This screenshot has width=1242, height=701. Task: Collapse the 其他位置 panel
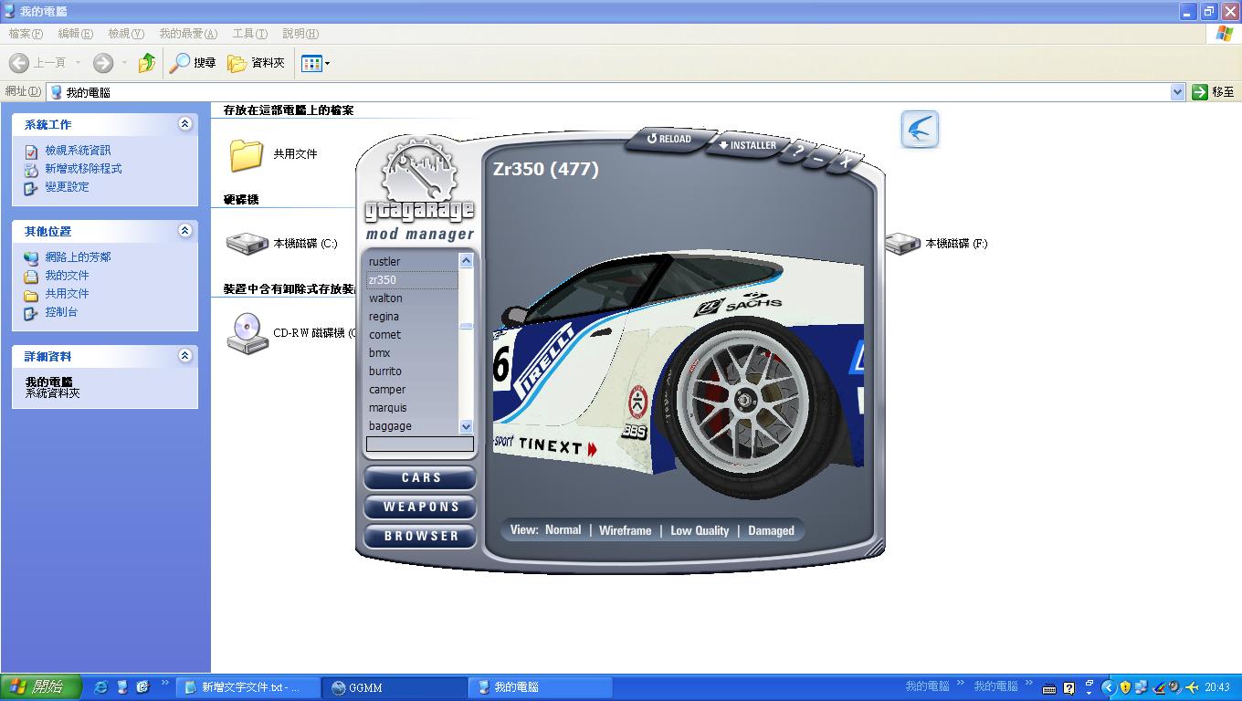[x=185, y=230]
